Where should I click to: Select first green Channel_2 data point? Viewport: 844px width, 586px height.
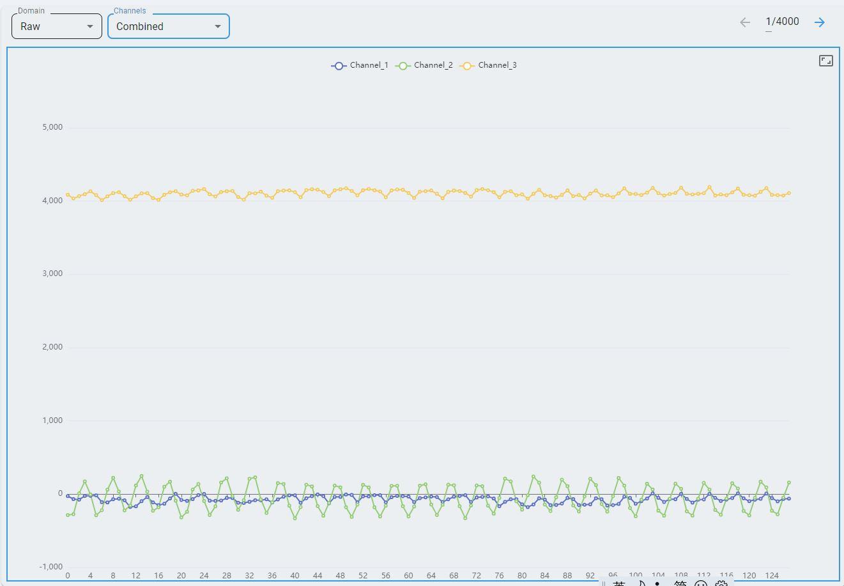68,515
